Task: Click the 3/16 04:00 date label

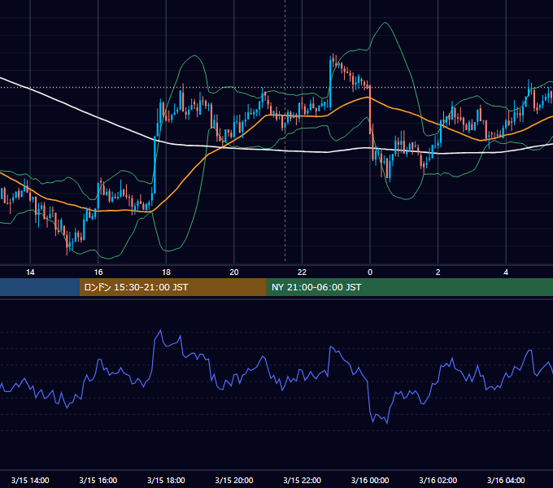Action: point(506,480)
